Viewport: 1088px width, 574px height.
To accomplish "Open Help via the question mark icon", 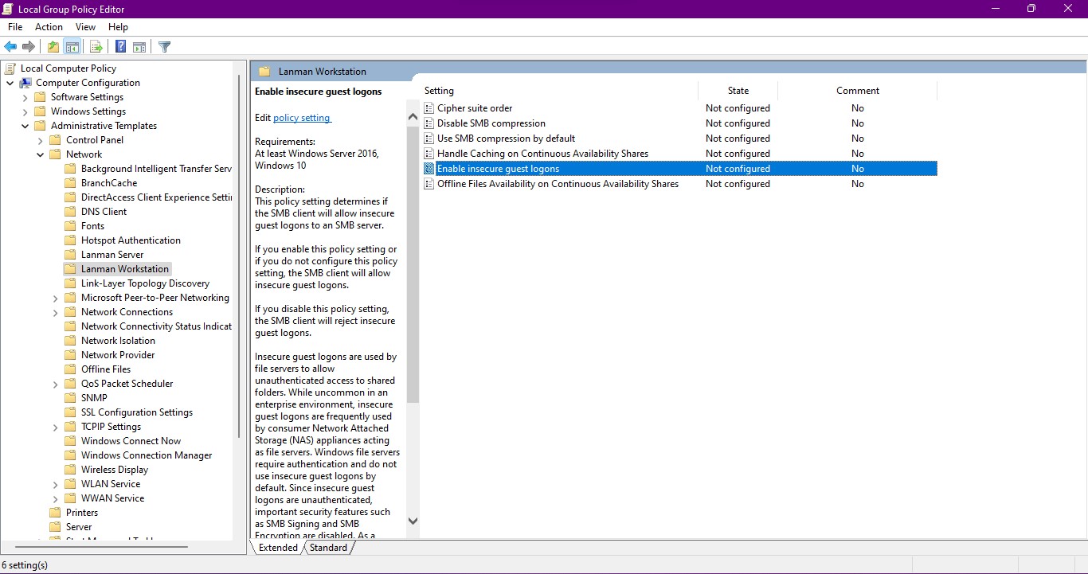I will 120,47.
